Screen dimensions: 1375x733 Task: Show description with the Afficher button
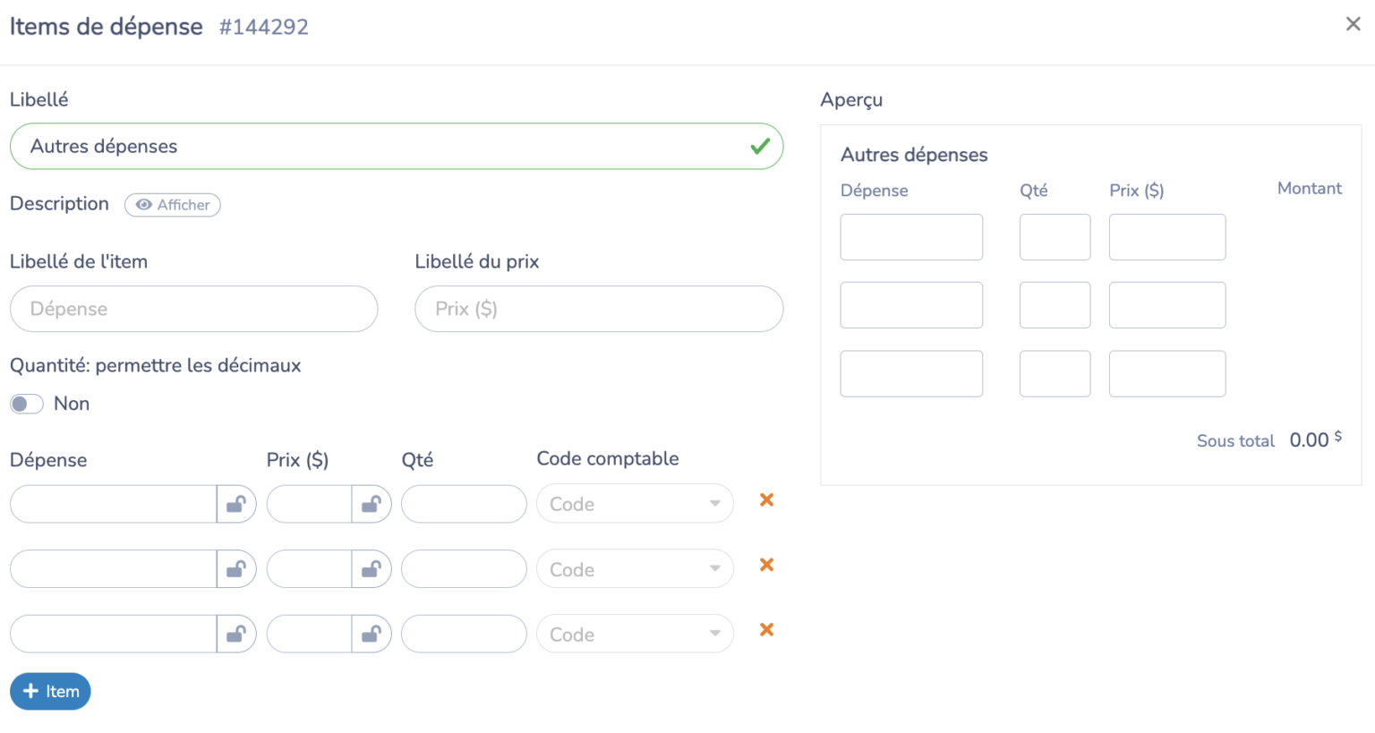click(173, 205)
